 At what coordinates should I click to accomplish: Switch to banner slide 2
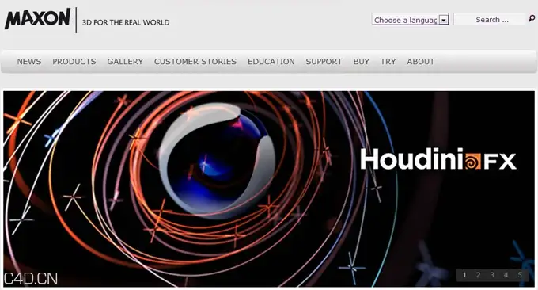(x=478, y=275)
